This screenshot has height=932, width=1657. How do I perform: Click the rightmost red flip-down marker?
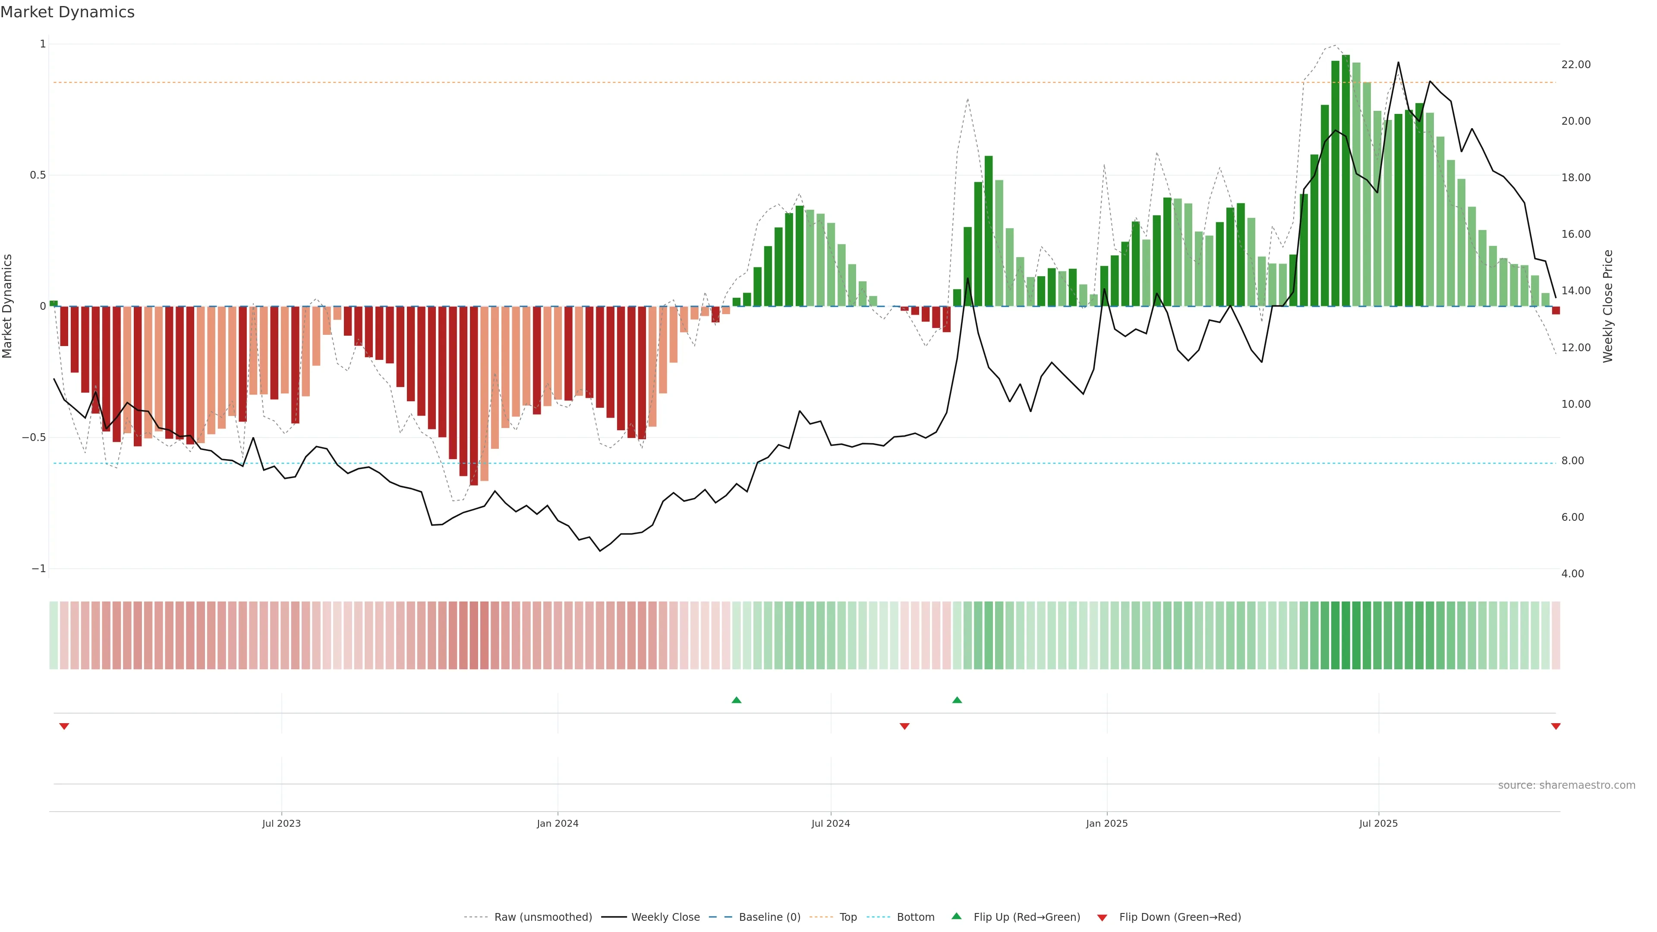1555,726
